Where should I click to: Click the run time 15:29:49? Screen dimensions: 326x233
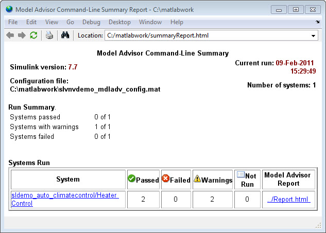[303, 71]
